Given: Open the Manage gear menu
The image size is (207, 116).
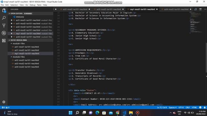Looking at the screenshot, I should (4, 102).
